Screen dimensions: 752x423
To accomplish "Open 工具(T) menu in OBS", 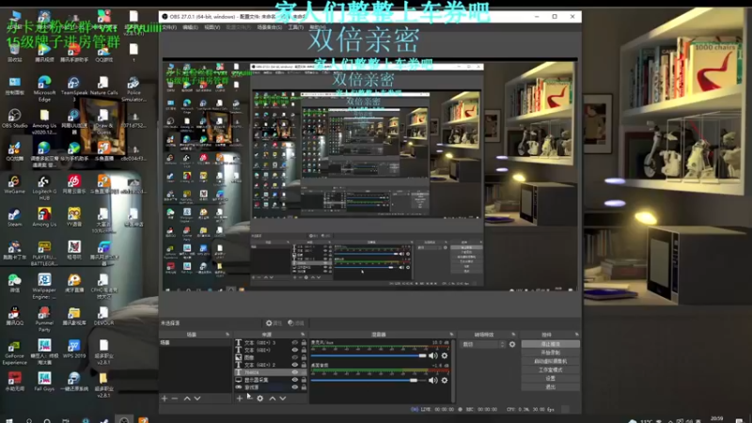I will pyautogui.click(x=295, y=27).
